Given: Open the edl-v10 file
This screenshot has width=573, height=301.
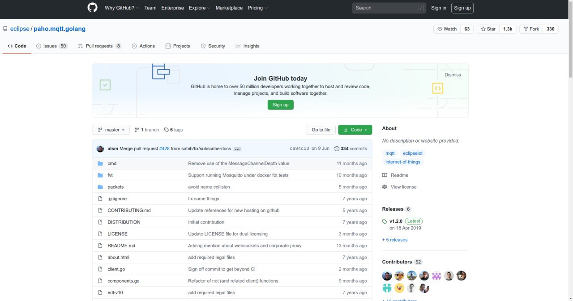Looking at the screenshot, I should [x=115, y=293].
